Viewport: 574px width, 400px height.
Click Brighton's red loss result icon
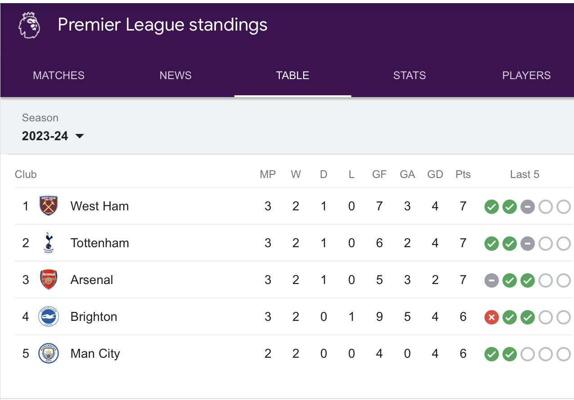[492, 318]
